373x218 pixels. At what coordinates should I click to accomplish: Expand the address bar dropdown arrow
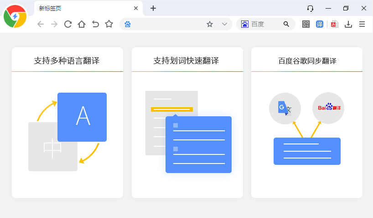click(224, 24)
